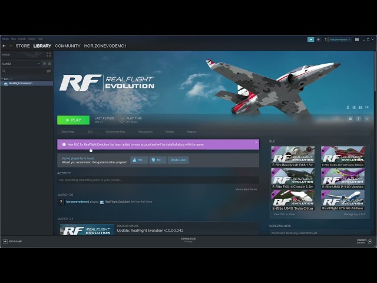This screenshot has width=377, height=283.
Task: Open Friends & Chat icon
Action: coord(370,241)
